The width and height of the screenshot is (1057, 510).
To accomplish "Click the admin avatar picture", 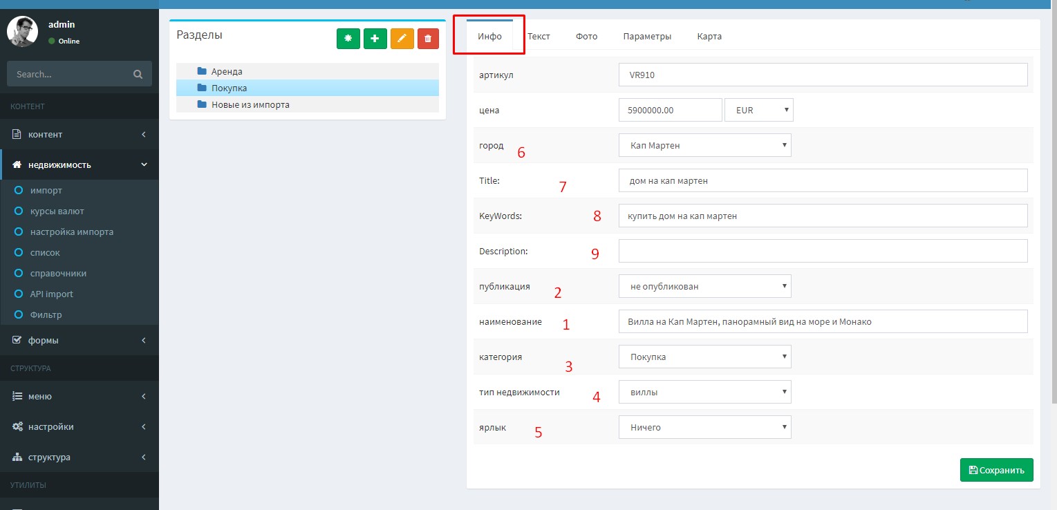I will pos(22,32).
